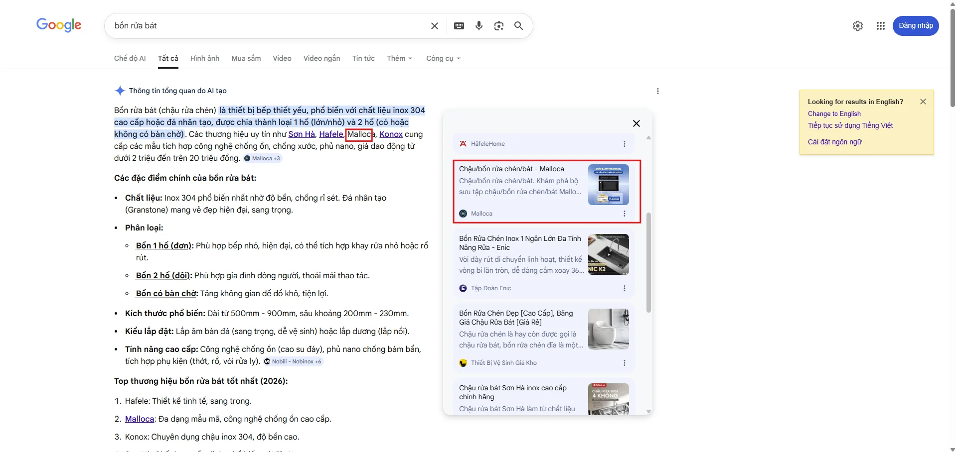Click the AI overview sparkle icon
Screen dimensions: 956x452
[x=120, y=91]
